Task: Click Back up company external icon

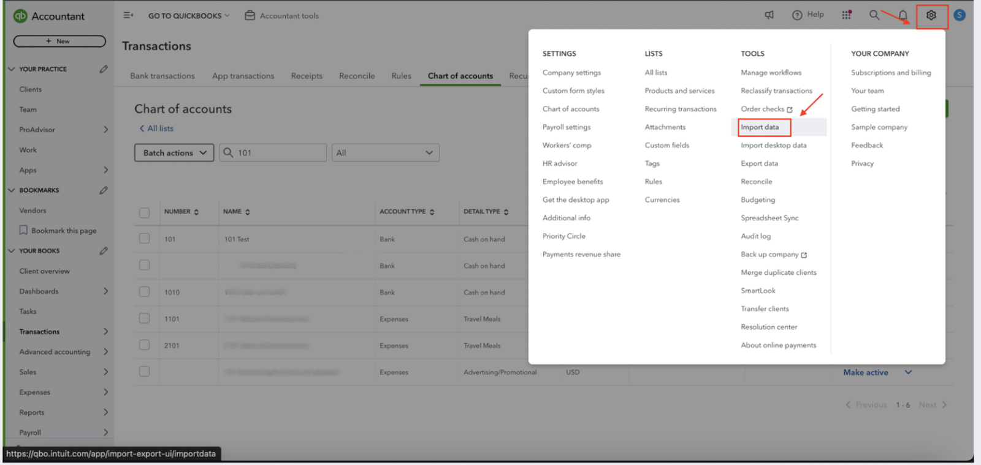Action: coord(804,255)
